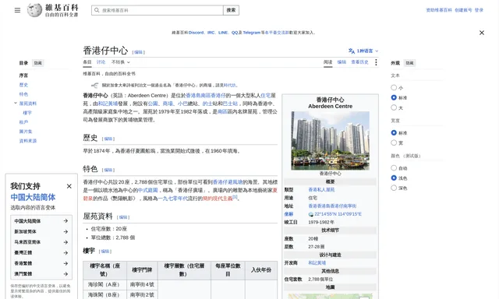The height and width of the screenshot is (299, 499).
Task: Open the Discord link in banner
Action: click(196, 33)
